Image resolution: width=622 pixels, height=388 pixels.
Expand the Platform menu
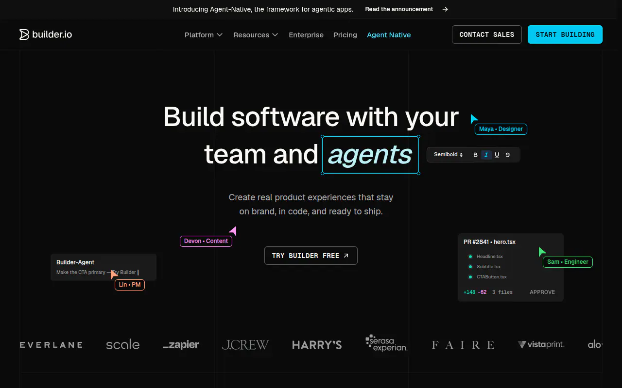pos(204,35)
